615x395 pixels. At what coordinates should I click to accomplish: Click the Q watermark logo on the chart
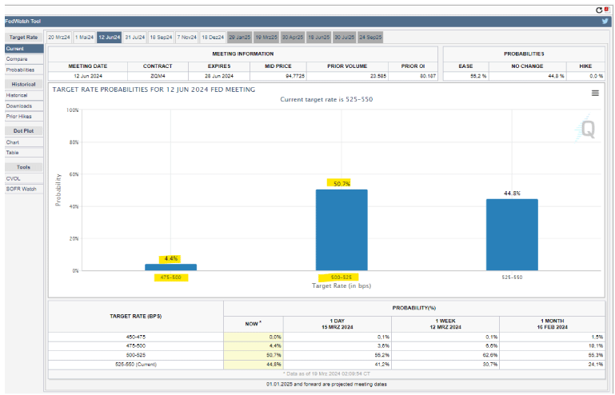588,129
